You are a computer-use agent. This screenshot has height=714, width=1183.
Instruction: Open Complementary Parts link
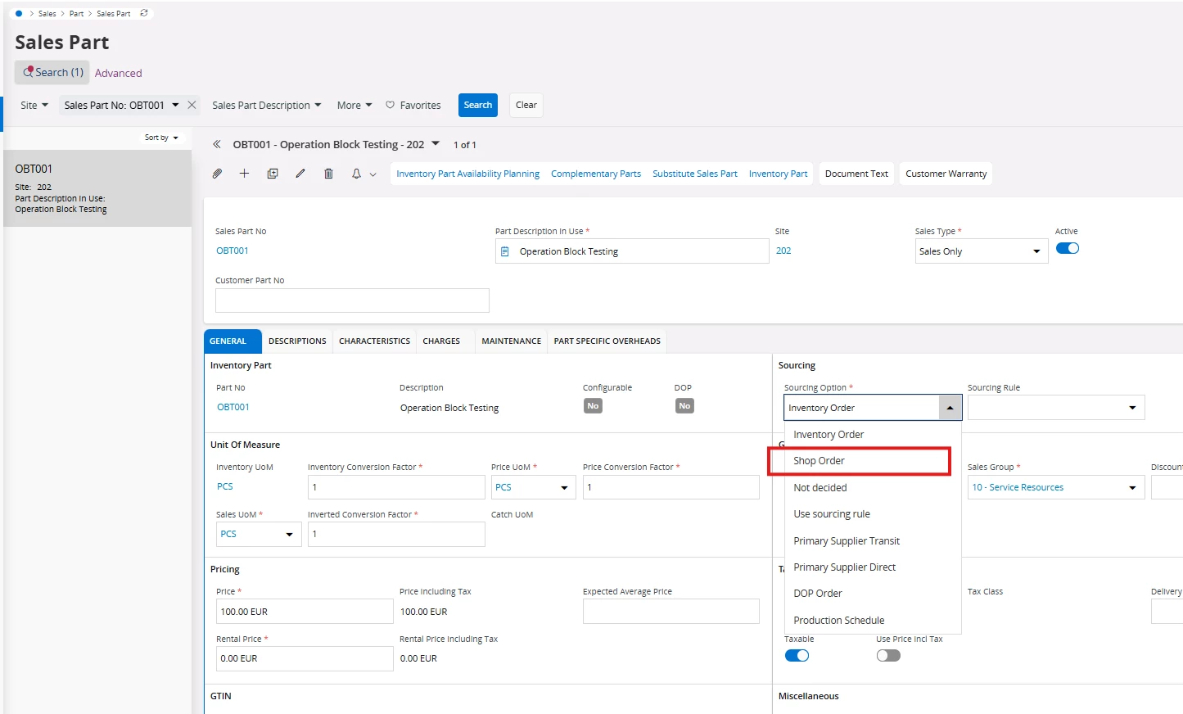point(596,174)
